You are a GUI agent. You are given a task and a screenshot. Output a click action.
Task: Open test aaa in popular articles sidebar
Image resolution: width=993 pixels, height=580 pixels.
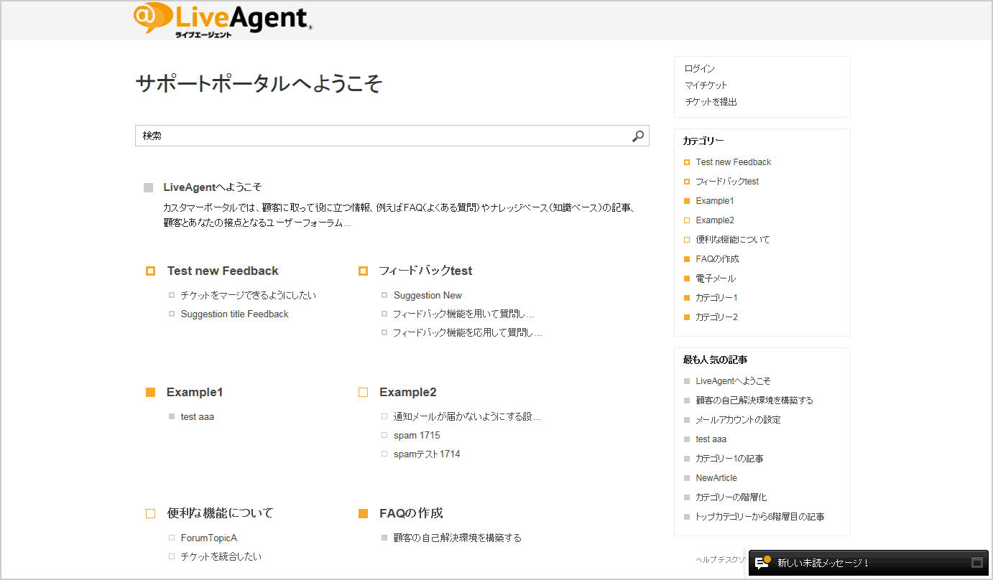(x=711, y=439)
